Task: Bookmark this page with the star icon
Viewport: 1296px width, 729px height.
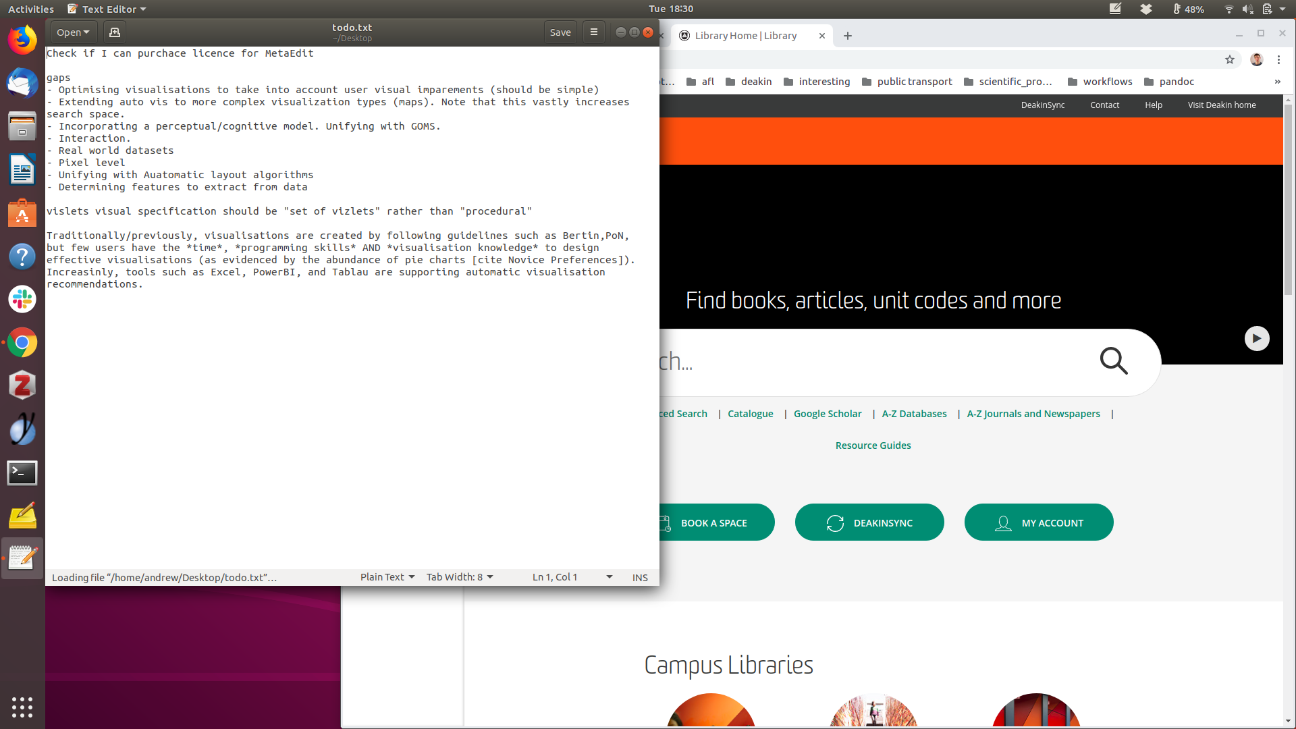Action: (x=1230, y=60)
